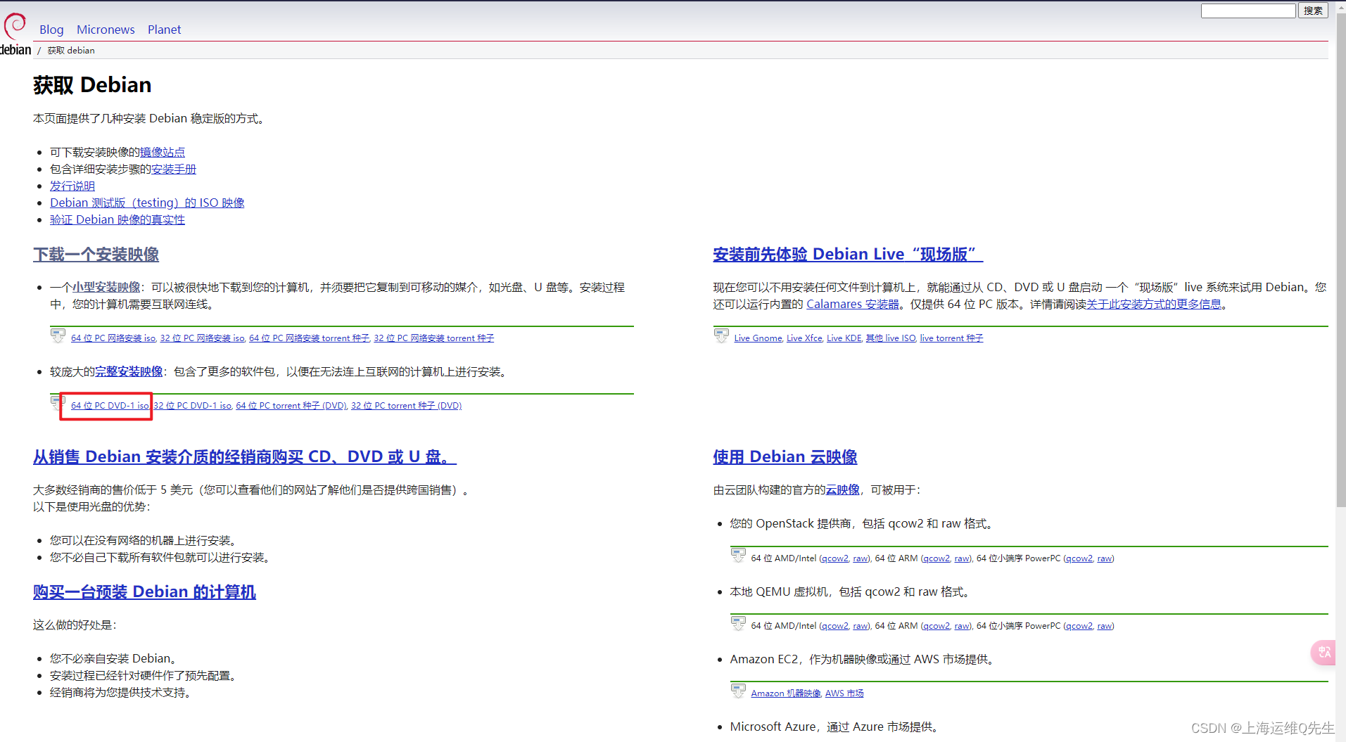Image resolution: width=1346 pixels, height=742 pixels.
Task: Click the Live KDE link
Action: pyautogui.click(x=844, y=338)
